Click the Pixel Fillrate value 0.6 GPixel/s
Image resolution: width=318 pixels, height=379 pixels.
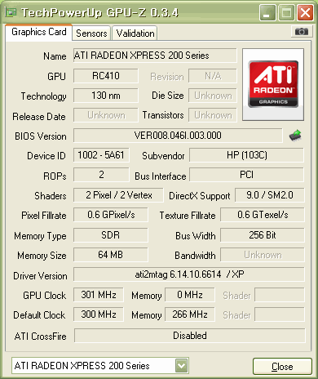[111, 215]
